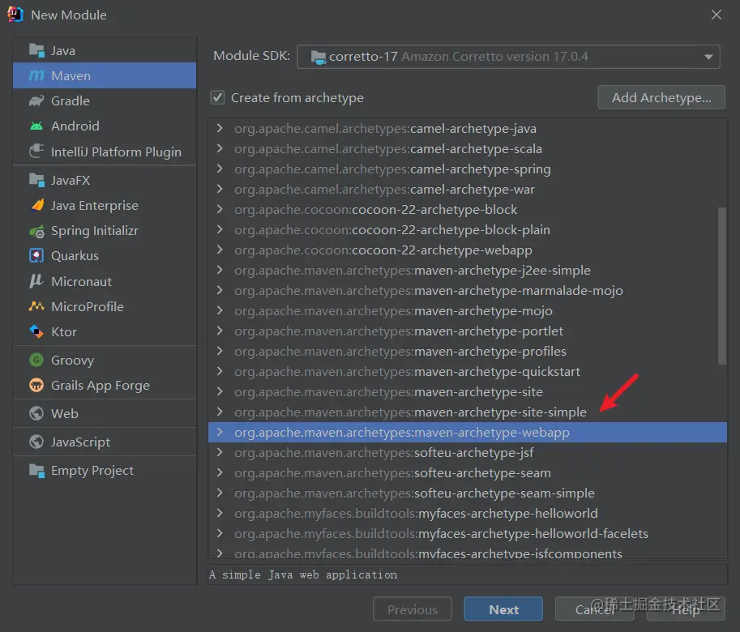The width and height of the screenshot is (740, 632).
Task: Expand the maven-archetype-quickstart node
Action: pyautogui.click(x=219, y=372)
